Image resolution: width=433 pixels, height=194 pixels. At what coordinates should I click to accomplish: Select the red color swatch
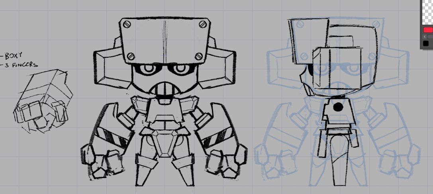[x=428, y=30]
